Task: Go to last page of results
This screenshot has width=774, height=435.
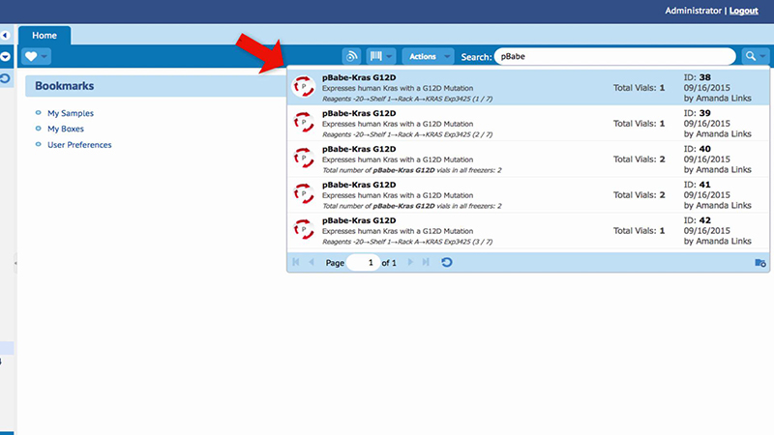Action: [x=426, y=262]
